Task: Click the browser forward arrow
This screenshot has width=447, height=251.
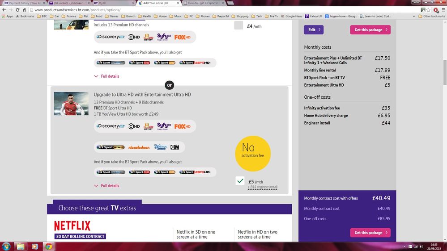Action: coord(11,10)
